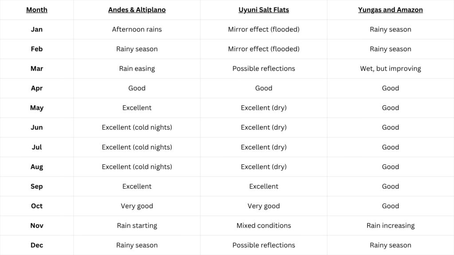This screenshot has height=255, width=454.
Task: Select the Apr month row label
Action: click(x=37, y=88)
